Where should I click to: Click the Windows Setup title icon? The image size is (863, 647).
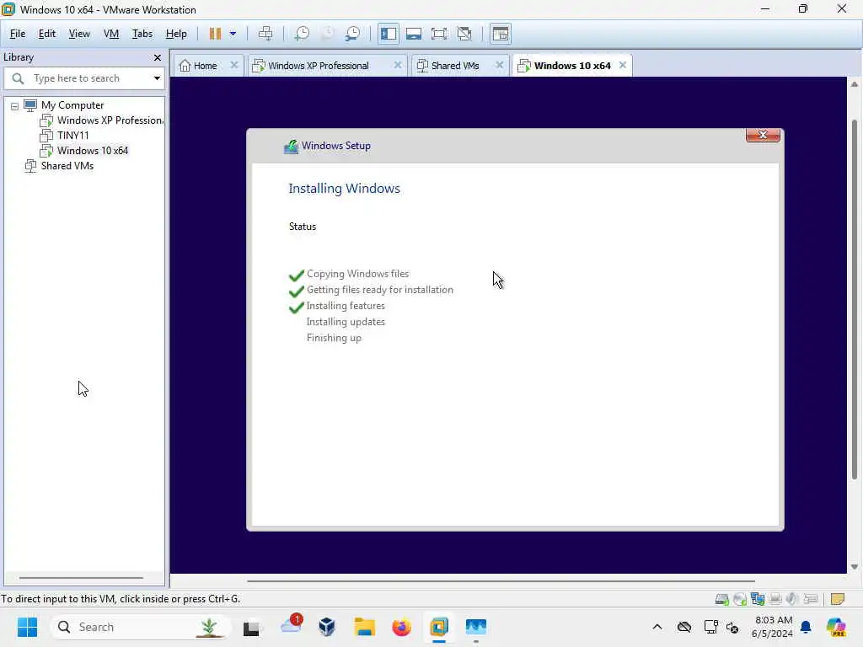tap(291, 147)
